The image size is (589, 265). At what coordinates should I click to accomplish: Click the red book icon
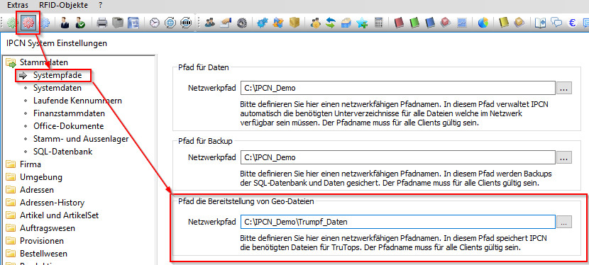(x=400, y=23)
